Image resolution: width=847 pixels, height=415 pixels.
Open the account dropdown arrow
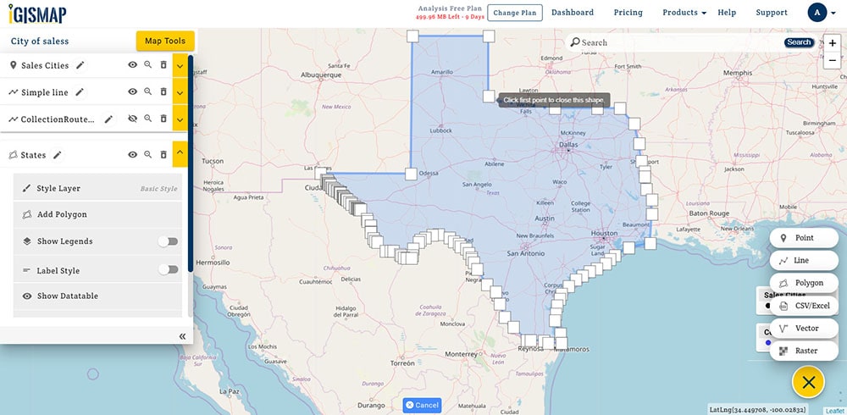833,13
